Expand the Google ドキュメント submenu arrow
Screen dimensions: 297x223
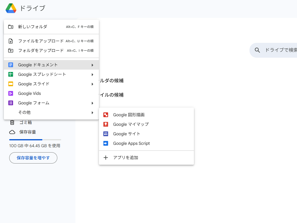(92, 65)
